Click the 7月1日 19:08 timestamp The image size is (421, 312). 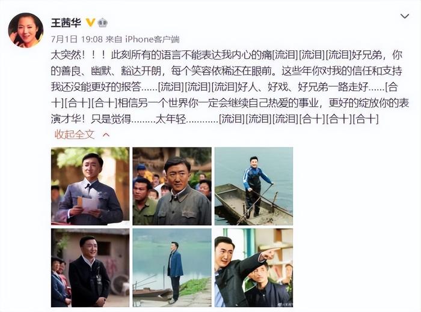[x=77, y=40]
